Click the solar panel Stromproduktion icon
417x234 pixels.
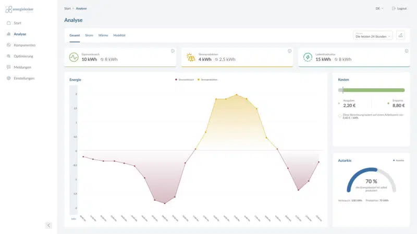190,58
